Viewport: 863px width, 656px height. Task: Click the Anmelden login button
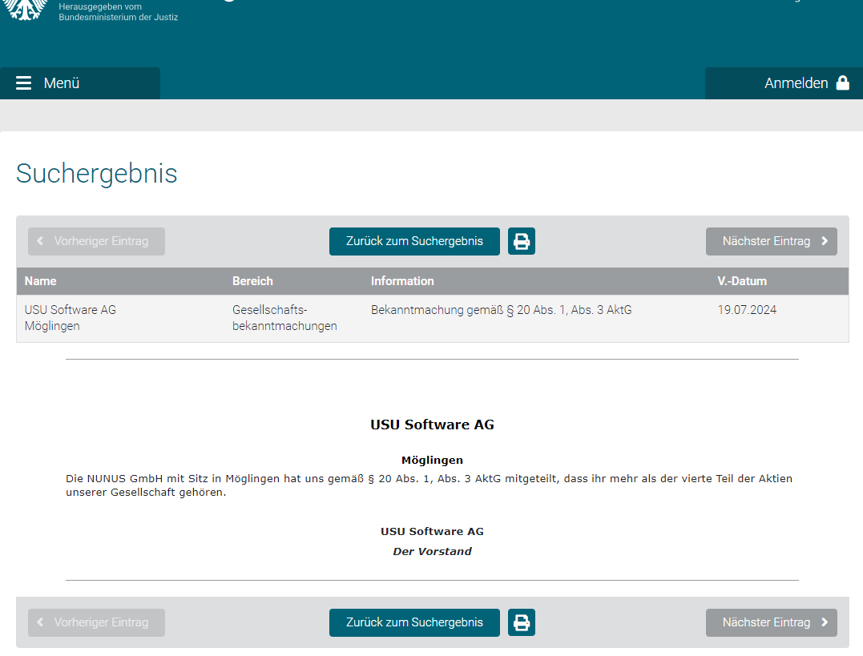coord(784,83)
